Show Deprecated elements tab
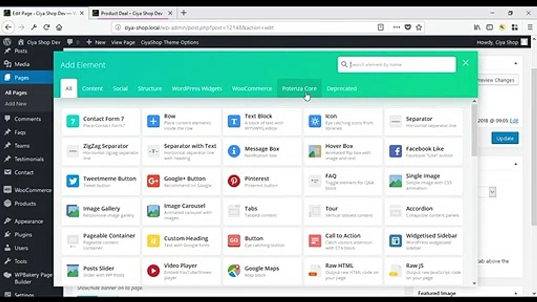 [x=341, y=89]
